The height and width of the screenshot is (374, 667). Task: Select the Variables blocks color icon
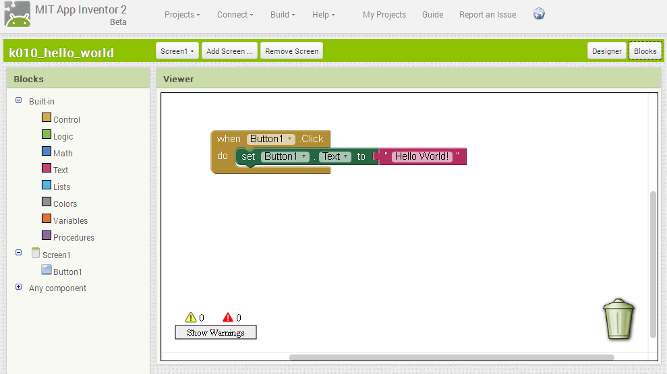47,218
